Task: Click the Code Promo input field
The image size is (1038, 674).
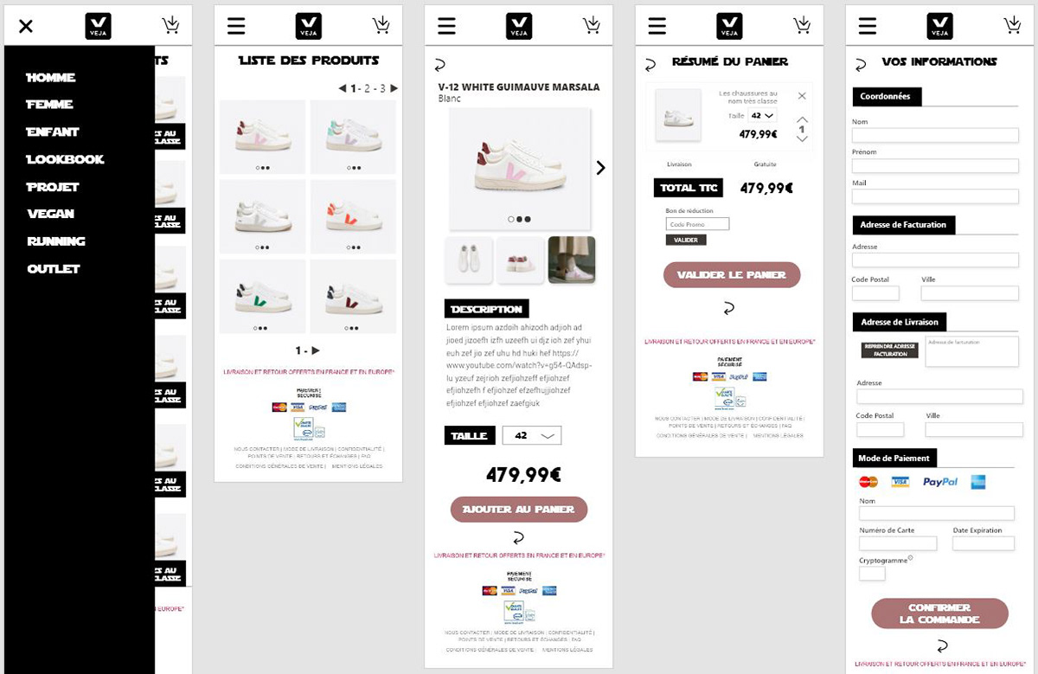Action: point(697,224)
